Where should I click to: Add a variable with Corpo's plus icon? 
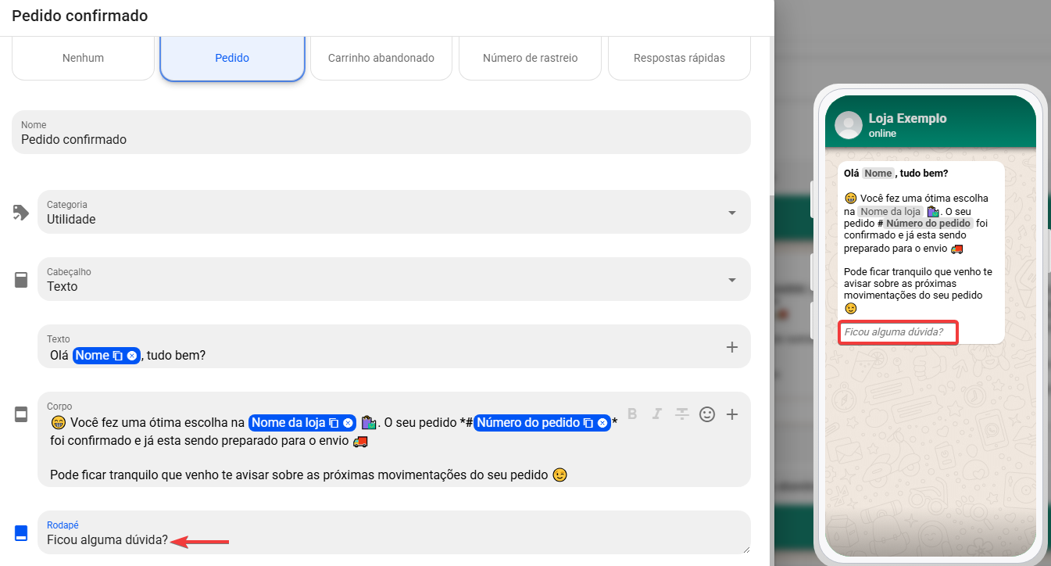[x=732, y=414]
